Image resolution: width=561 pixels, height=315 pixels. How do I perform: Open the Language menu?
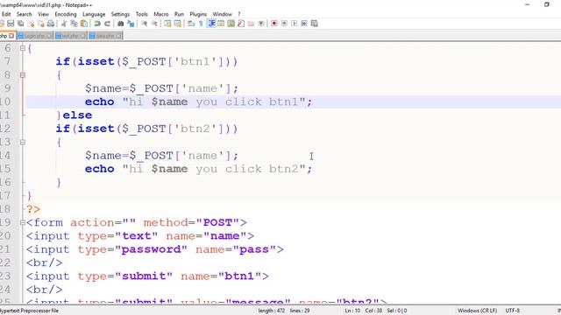[94, 14]
